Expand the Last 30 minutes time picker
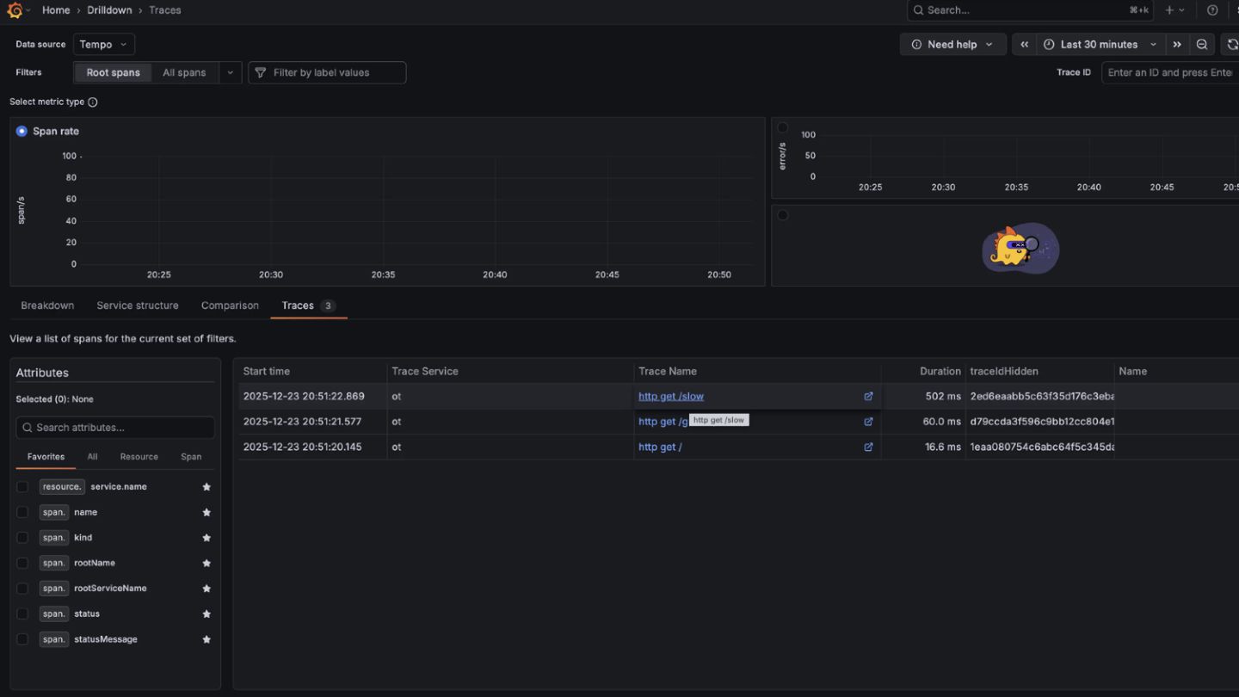The width and height of the screenshot is (1239, 697). (1100, 45)
